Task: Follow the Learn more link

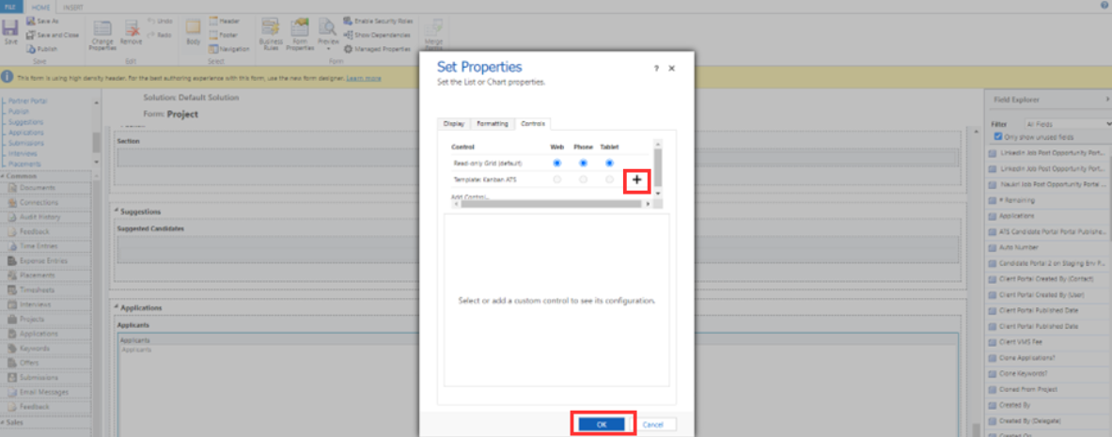Action: pos(364,78)
